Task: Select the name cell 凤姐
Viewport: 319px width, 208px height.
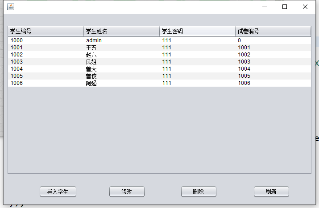Action: pyautogui.click(x=121, y=62)
